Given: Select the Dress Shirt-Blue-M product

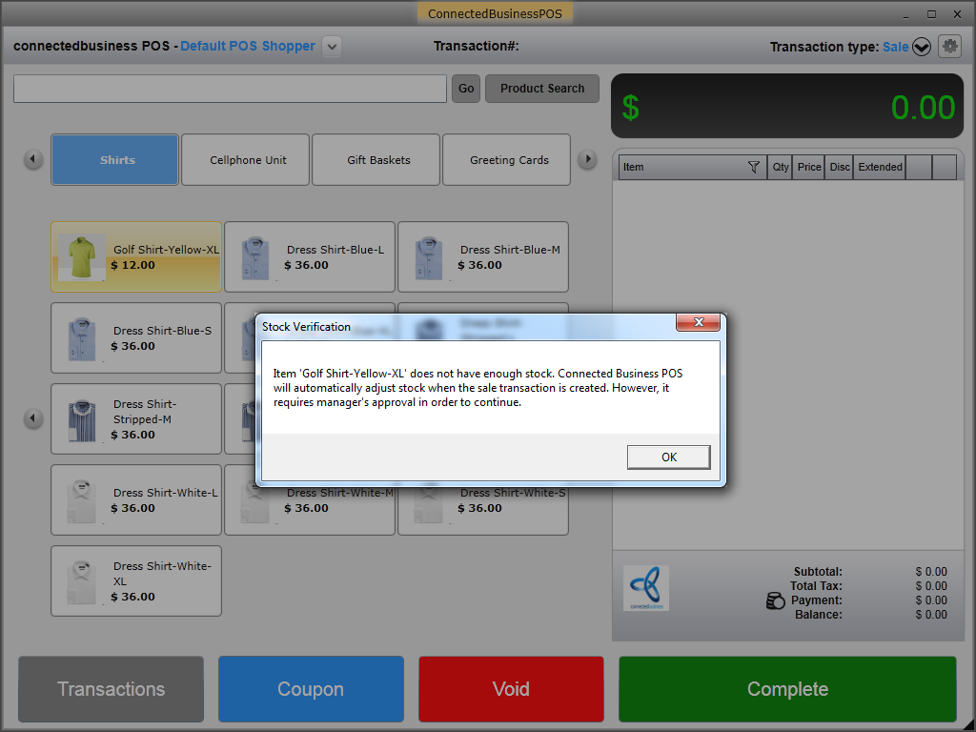Looking at the screenshot, I should [x=483, y=256].
